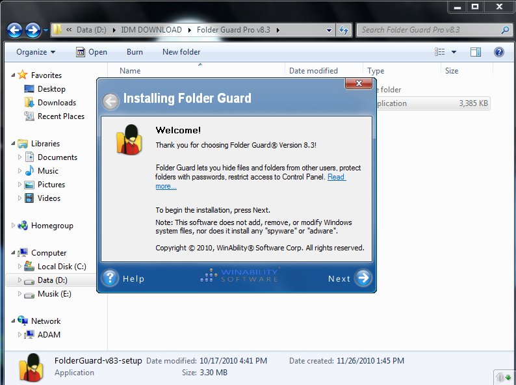Open the dropdown arrow after IDM DOWNLOAD breadcrumb

[x=190, y=30]
